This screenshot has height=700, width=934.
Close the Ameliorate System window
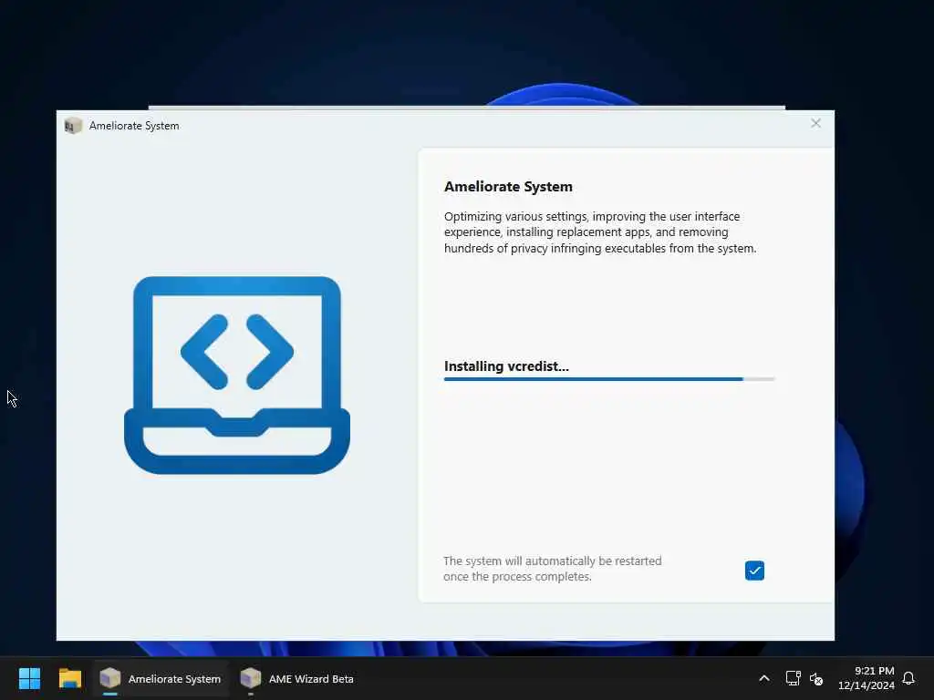815,123
